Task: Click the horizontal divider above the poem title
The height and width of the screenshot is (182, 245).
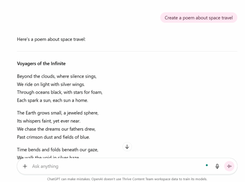Action: coord(127,51)
